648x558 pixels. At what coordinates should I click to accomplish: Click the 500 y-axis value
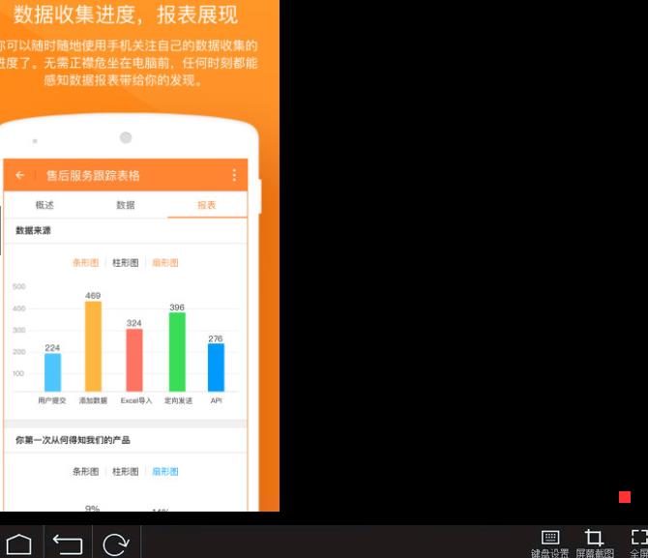[19, 286]
